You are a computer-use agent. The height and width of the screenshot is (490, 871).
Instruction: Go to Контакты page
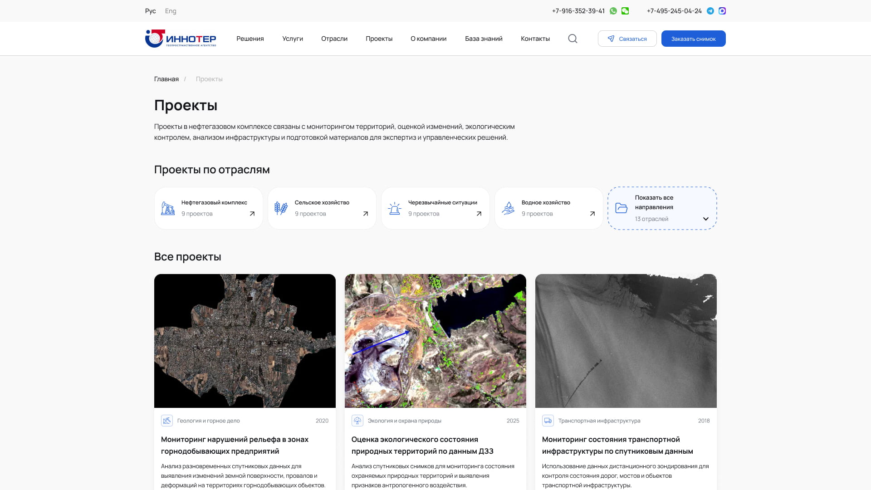[535, 39]
